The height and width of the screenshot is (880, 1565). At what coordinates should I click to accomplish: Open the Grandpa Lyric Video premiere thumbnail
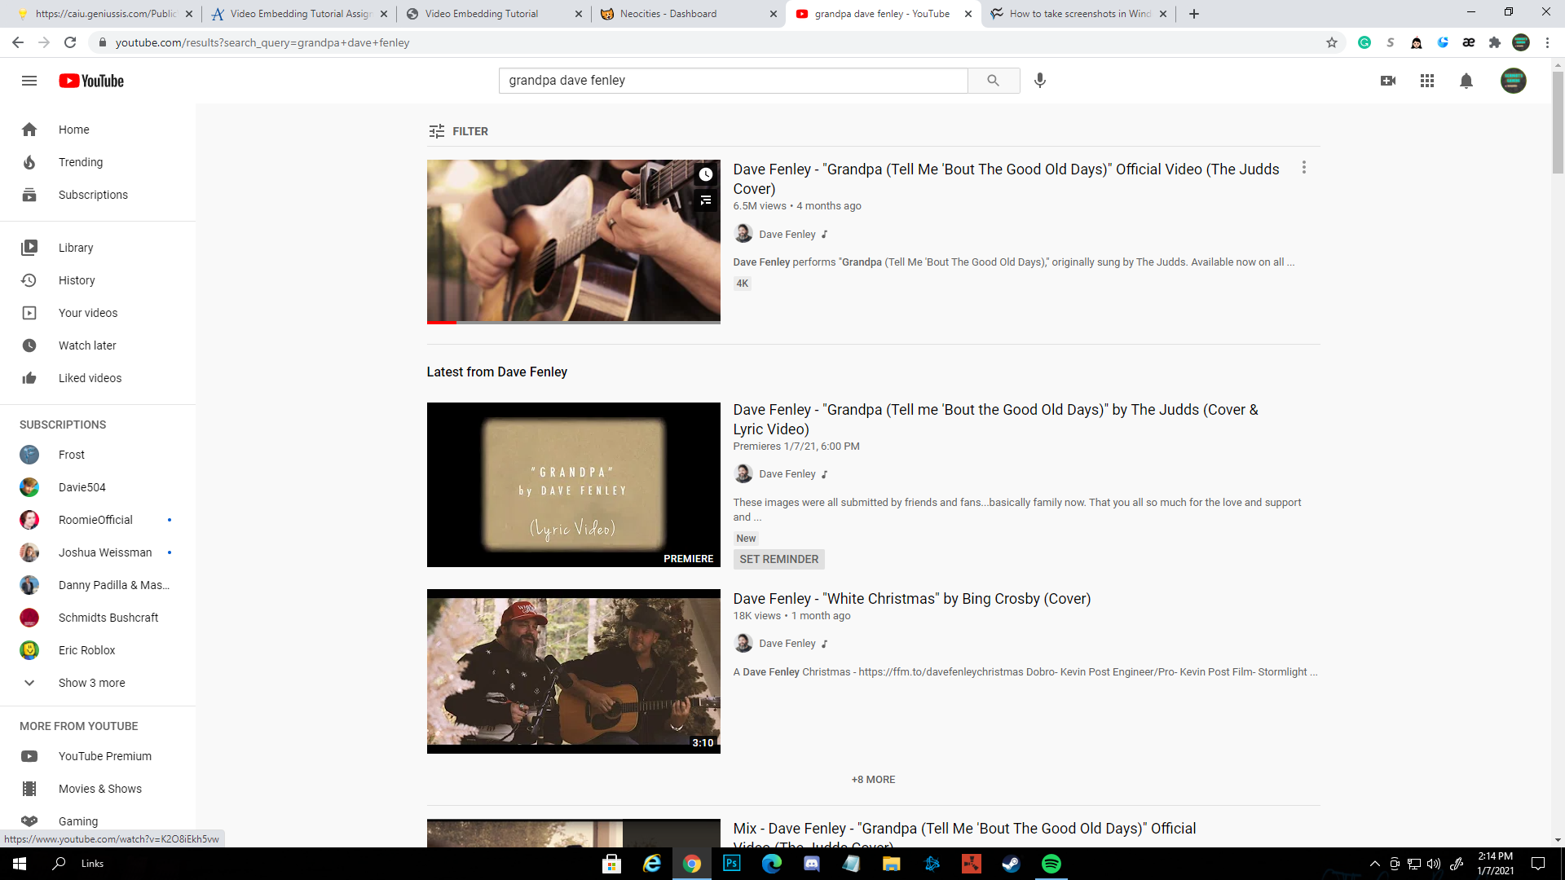pos(574,485)
